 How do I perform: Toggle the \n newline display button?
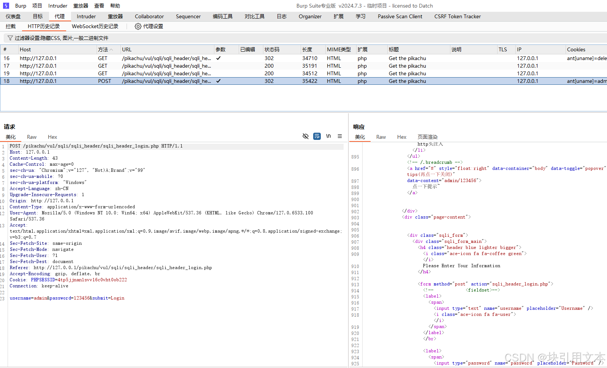328,136
